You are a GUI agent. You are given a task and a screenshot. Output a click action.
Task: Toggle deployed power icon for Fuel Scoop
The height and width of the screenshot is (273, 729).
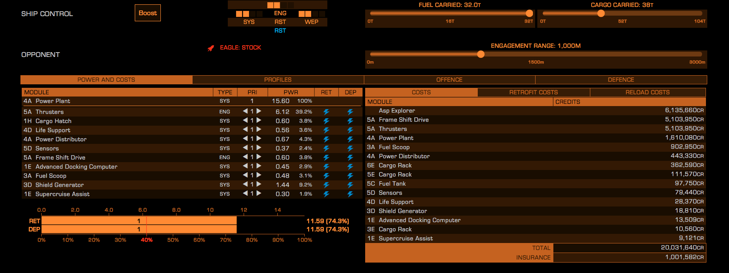point(350,176)
